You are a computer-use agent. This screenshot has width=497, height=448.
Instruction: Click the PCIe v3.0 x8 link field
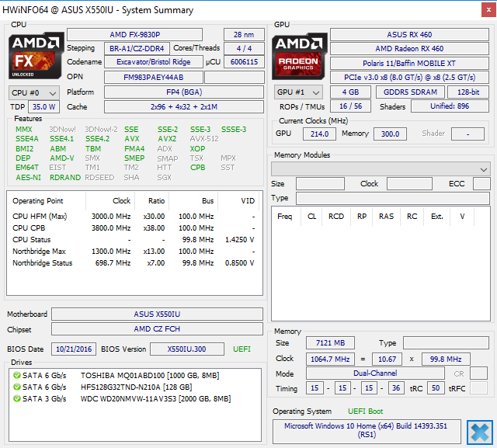[409, 78]
